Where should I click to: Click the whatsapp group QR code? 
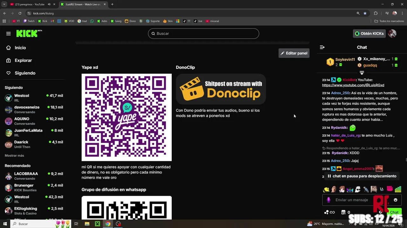click(x=127, y=208)
